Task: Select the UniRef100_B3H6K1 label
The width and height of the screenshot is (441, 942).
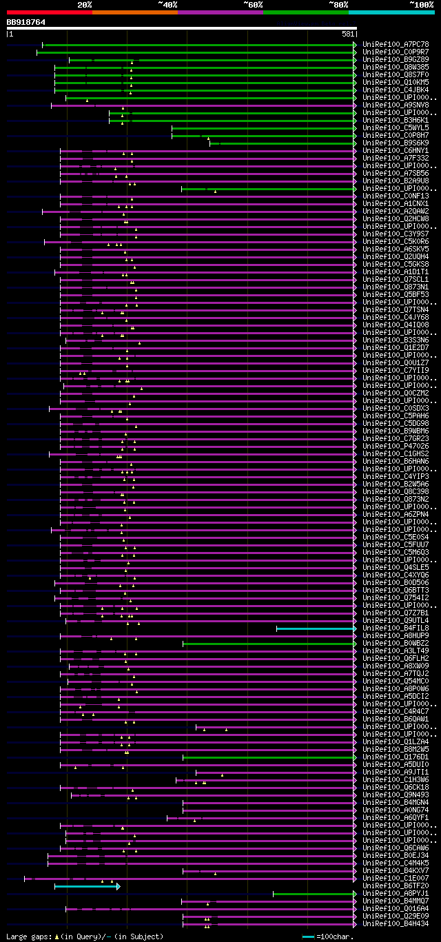Action: 396,120
